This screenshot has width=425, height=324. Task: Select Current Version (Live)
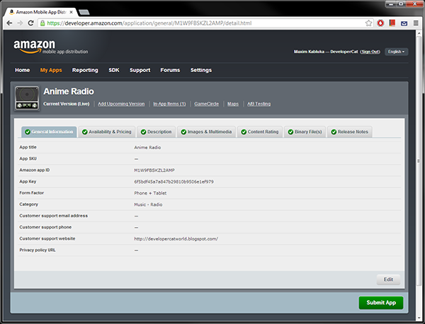pos(67,104)
